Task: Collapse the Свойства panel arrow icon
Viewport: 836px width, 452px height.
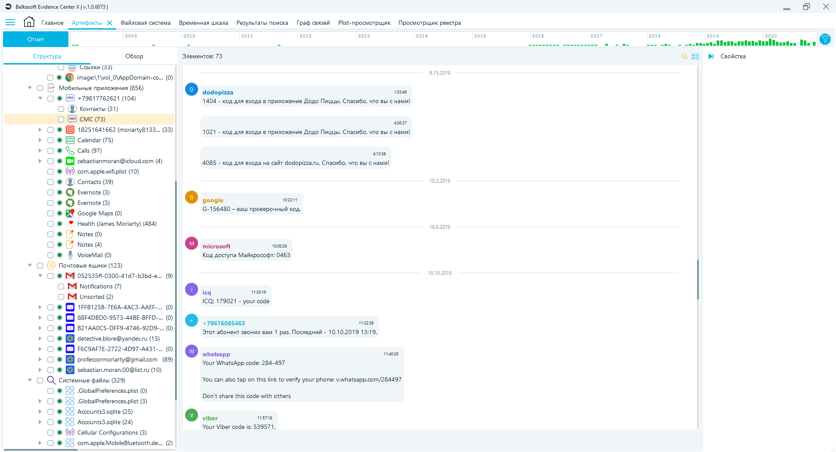Action: click(711, 57)
